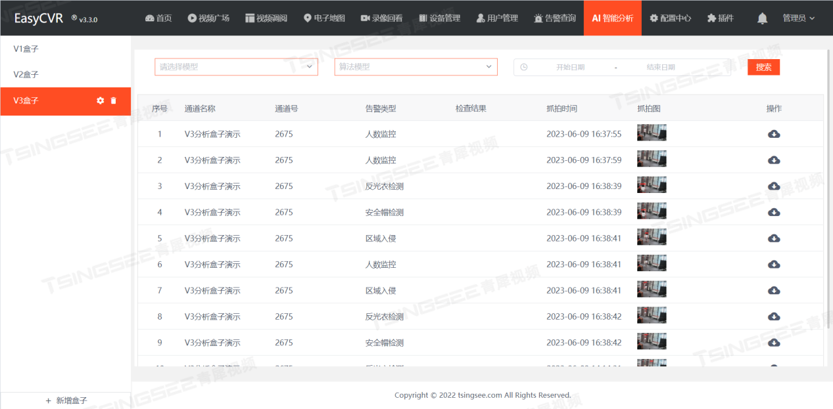Open snapshot thumbnail in row 1
The width and height of the screenshot is (833, 409).
[652, 133]
